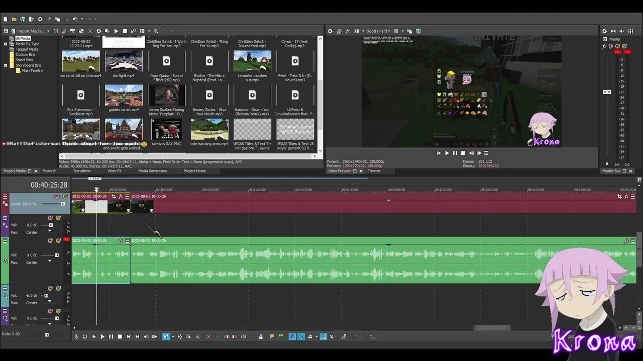The width and height of the screenshot is (643, 361).
Task: Switch to the Transitions tab
Action: pos(82,171)
